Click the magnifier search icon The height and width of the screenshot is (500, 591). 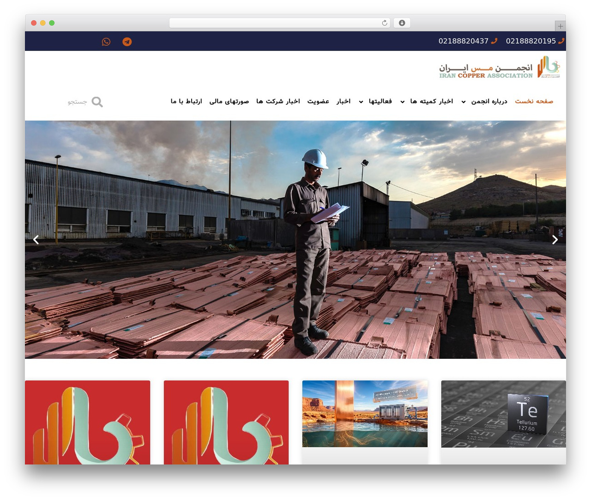[x=97, y=101]
